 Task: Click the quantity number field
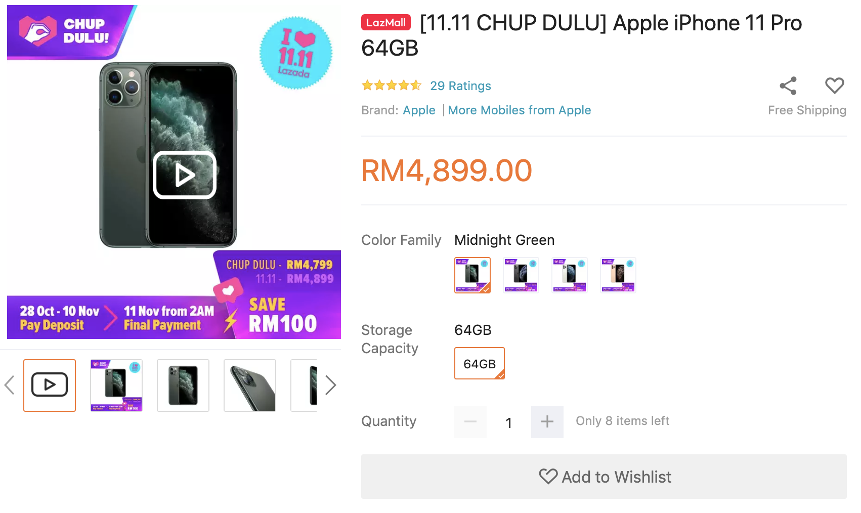pos(509,422)
